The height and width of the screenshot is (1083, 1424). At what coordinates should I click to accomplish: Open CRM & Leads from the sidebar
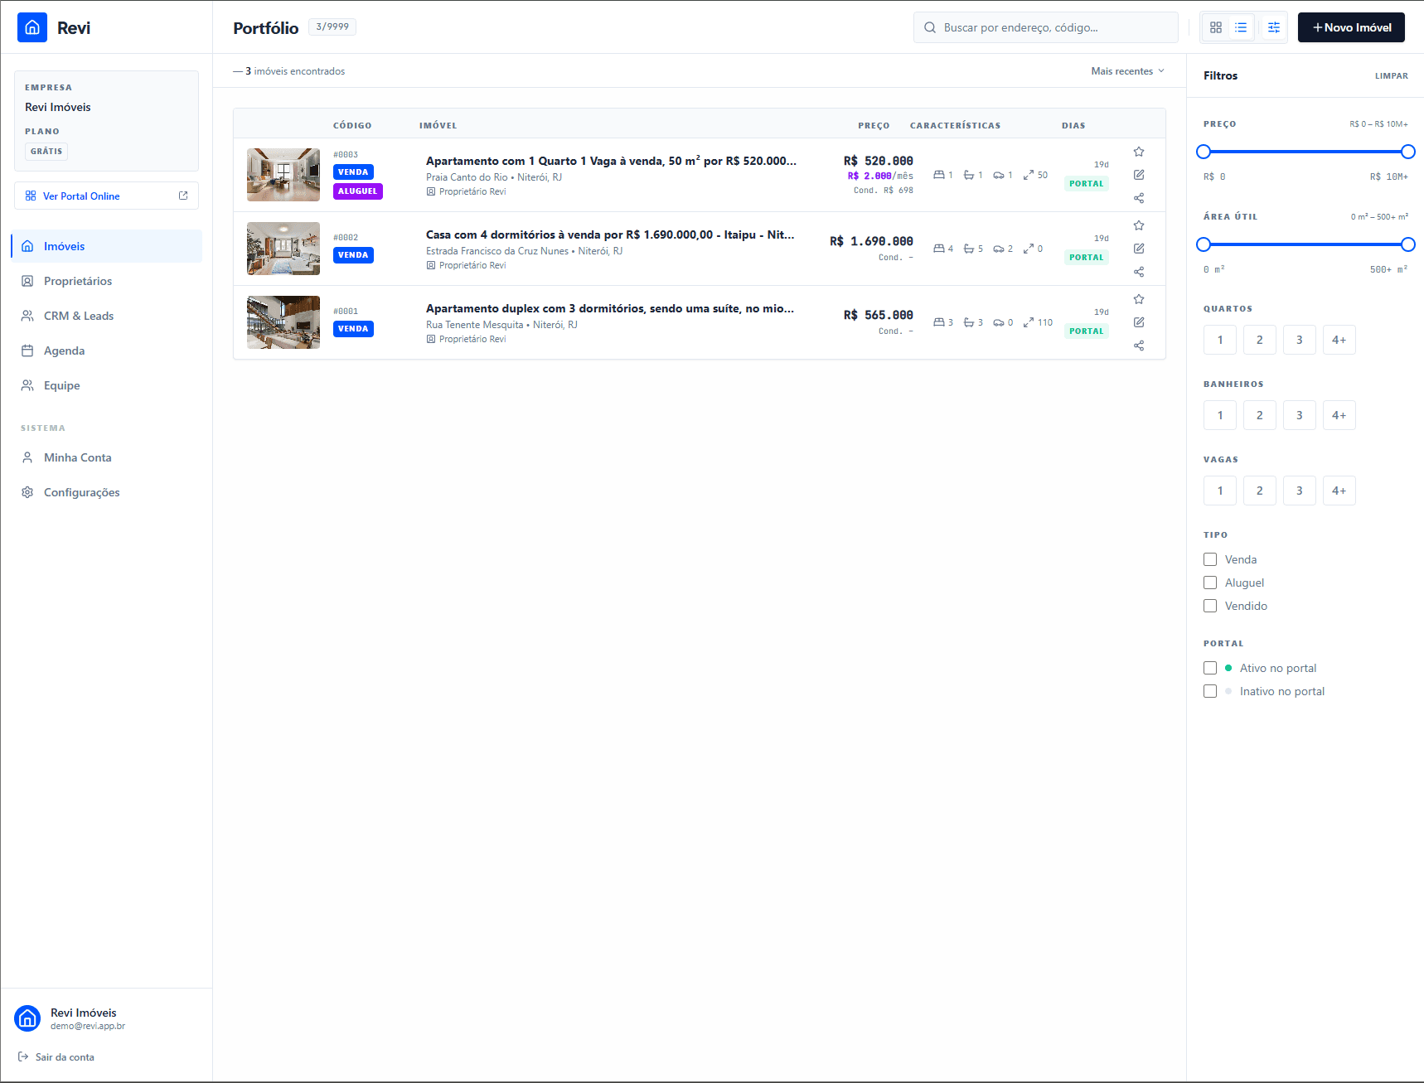pos(78,316)
